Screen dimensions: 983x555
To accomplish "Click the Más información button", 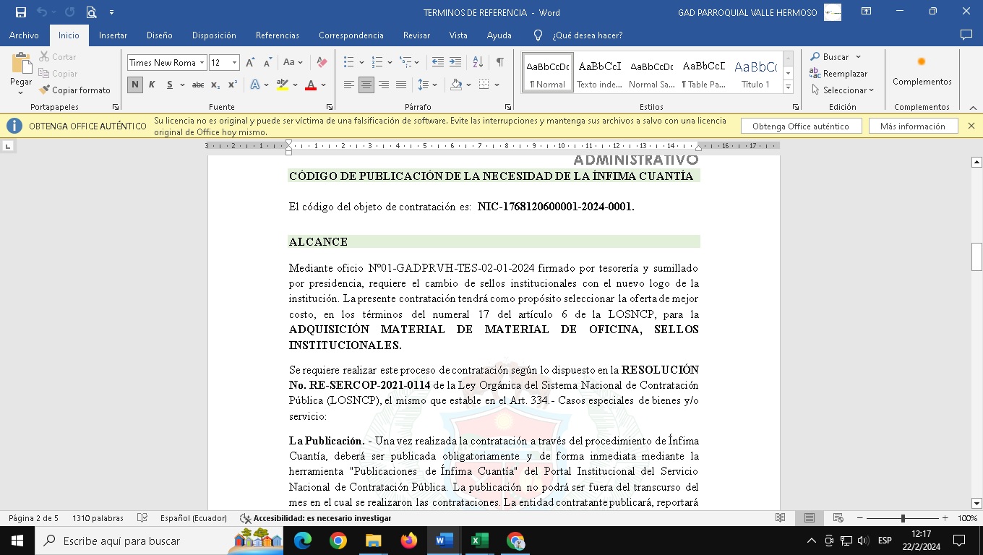I will coord(912,126).
